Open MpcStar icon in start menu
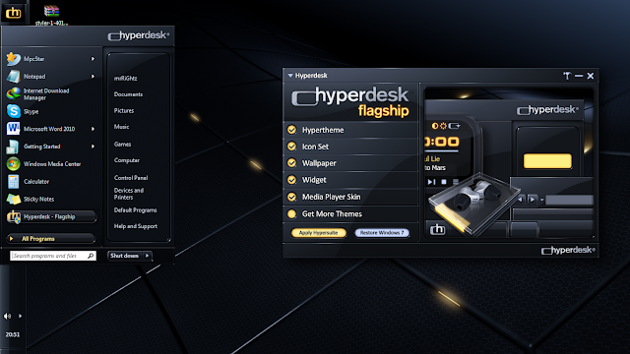The width and height of the screenshot is (630, 354). 13,59
